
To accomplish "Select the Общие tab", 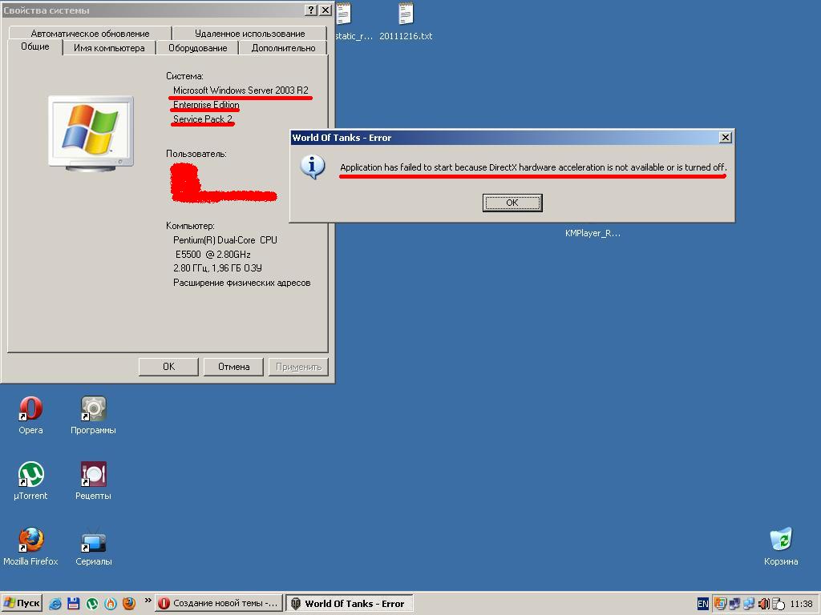I will (35, 46).
